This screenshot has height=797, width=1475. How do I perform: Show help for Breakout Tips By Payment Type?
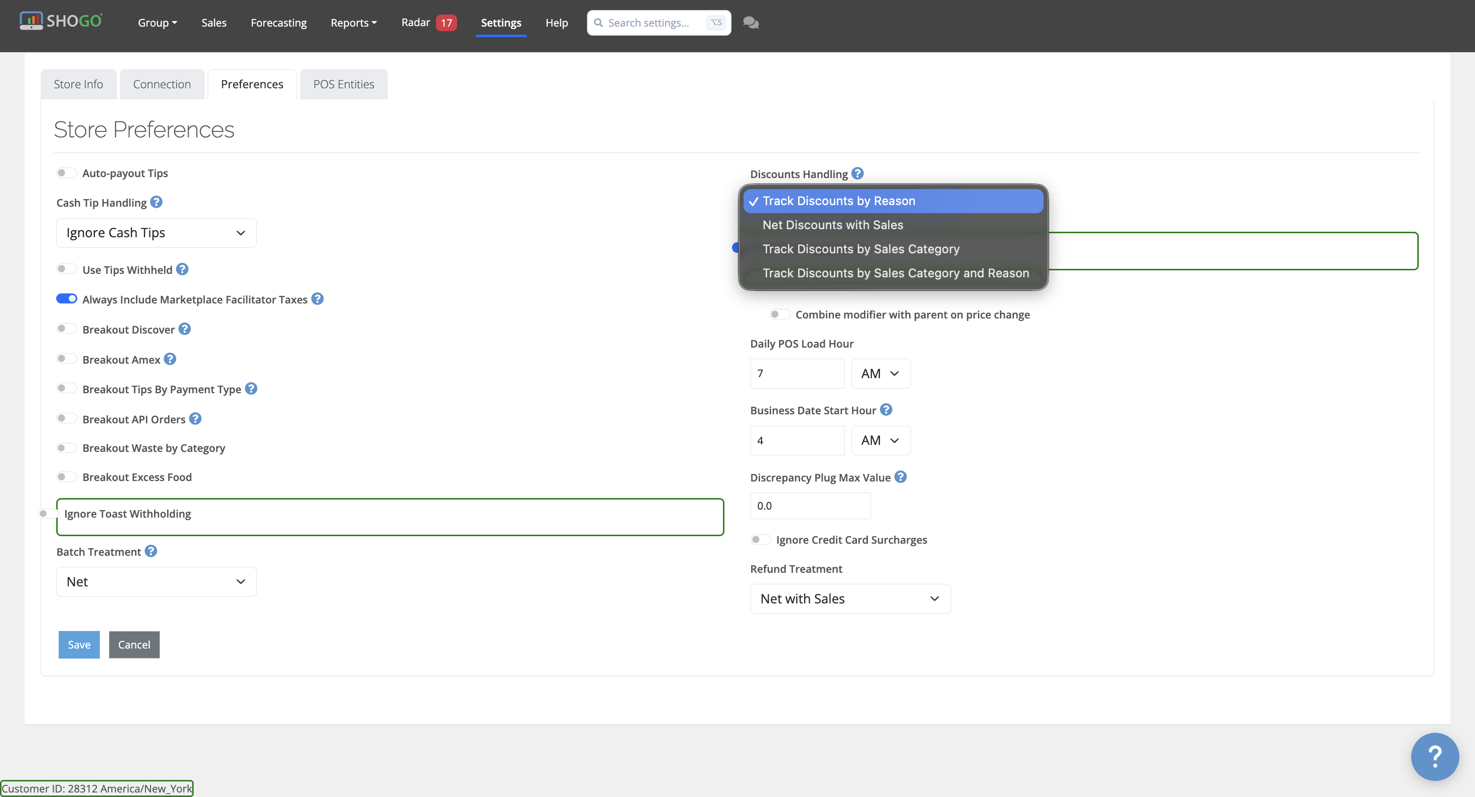pos(251,389)
